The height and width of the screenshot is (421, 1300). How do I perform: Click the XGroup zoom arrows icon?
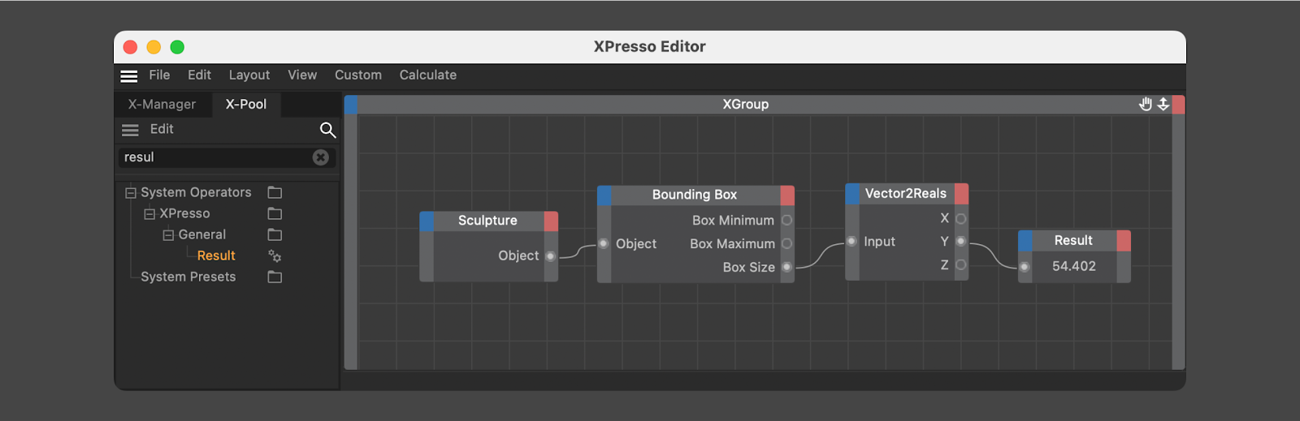(1163, 104)
